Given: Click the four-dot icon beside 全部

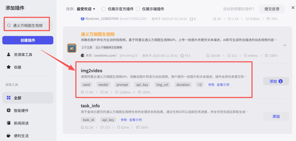Looking at the screenshot, I should [8, 98].
